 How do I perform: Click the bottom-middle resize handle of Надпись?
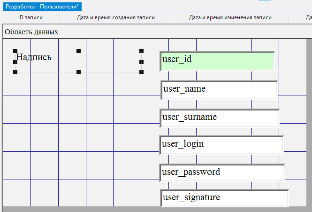click(78, 72)
